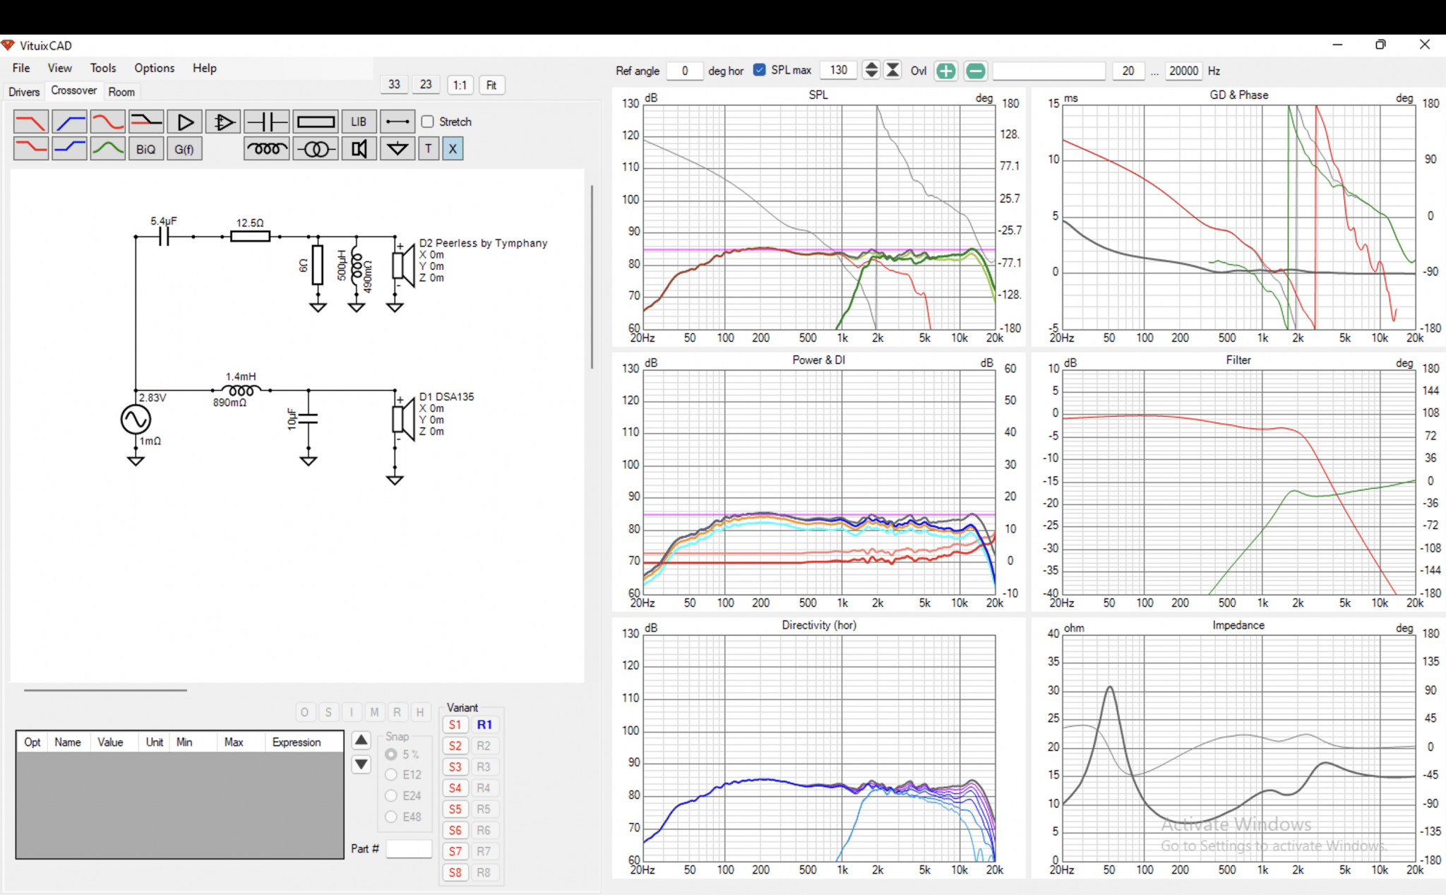
Task: Click the Fit button
Action: (x=491, y=85)
